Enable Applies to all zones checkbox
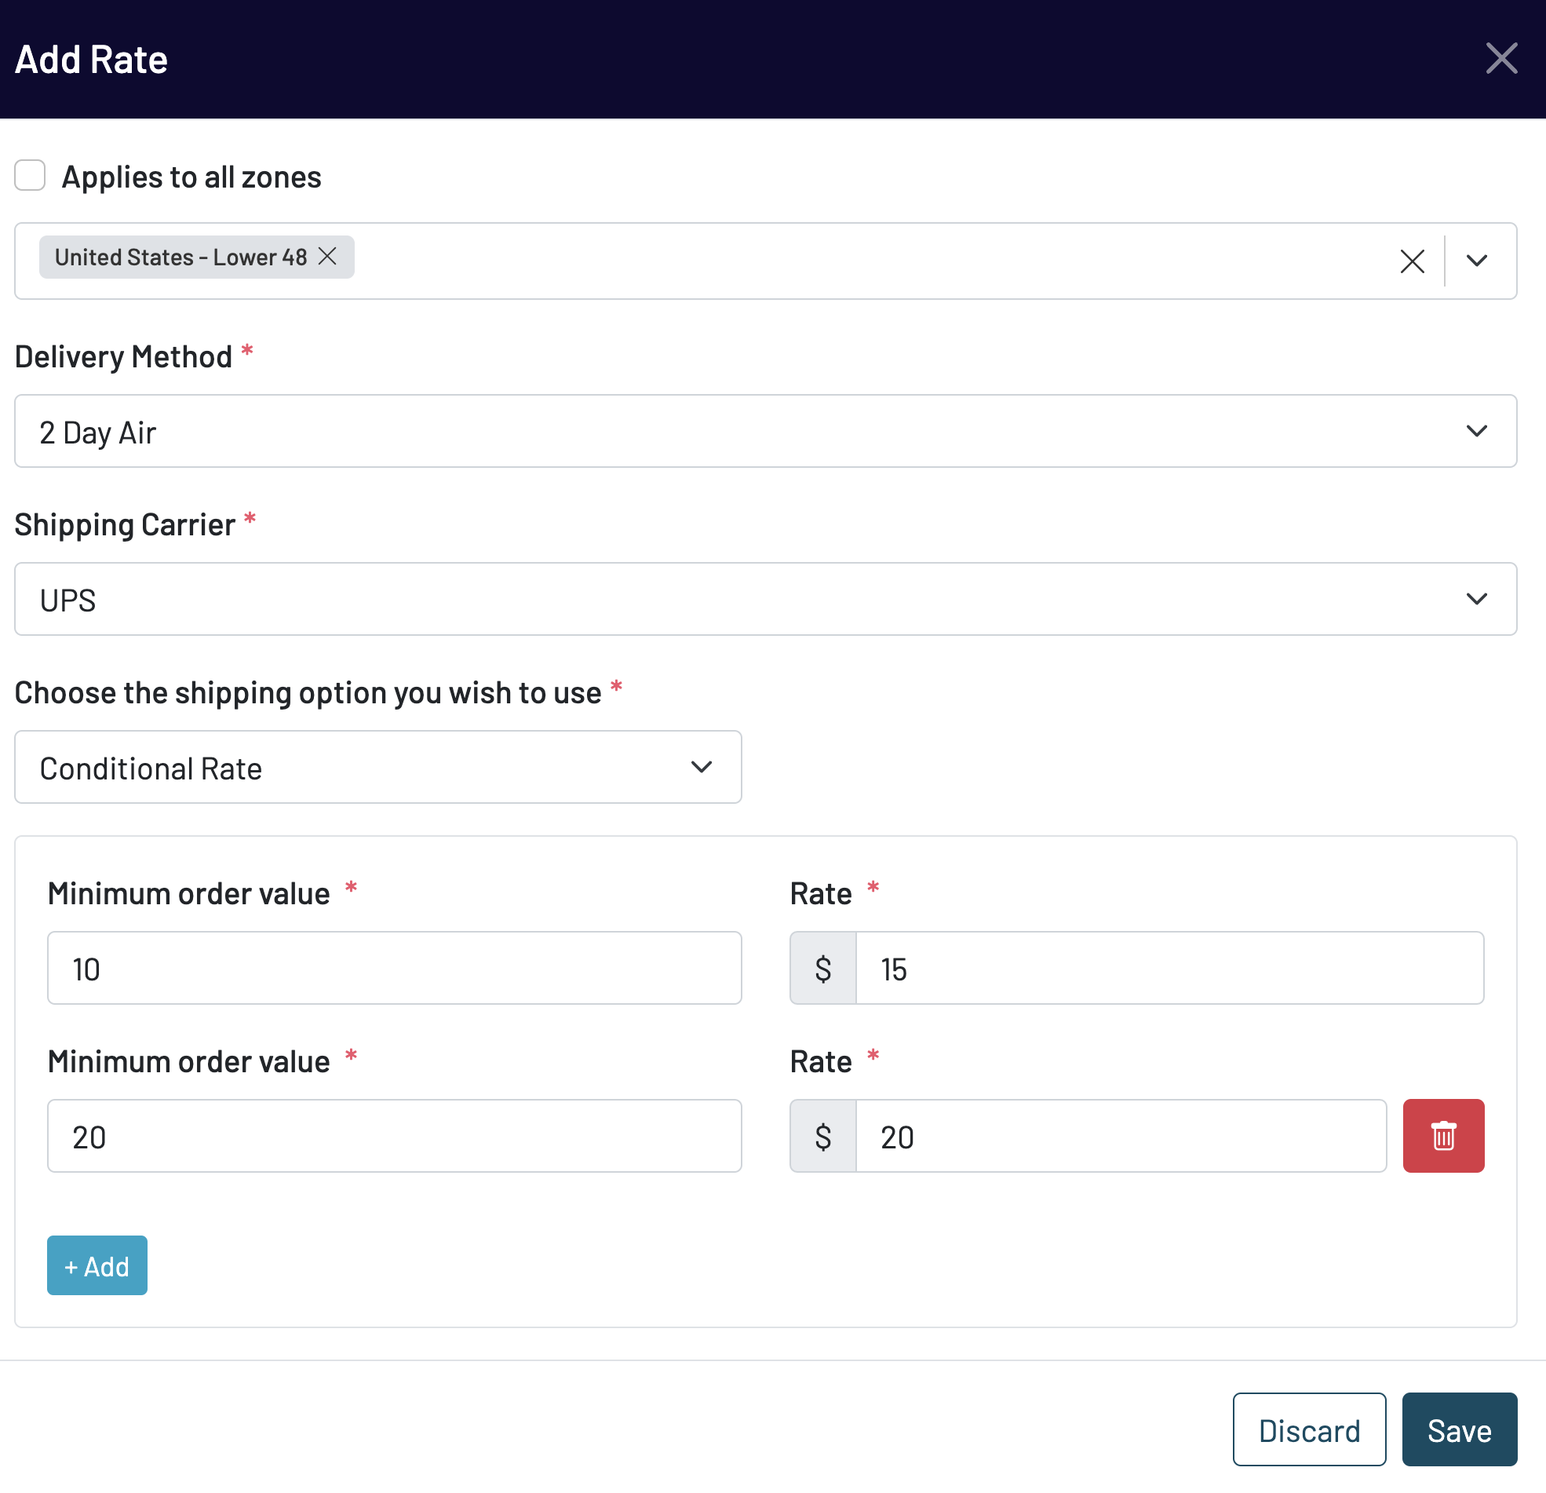Image resolution: width=1546 pixels, height=1493 pixels. pyautogui.click(x=30, y=175)
